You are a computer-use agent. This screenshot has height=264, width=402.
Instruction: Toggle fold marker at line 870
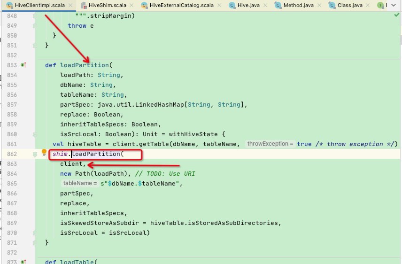click(35, 233)
